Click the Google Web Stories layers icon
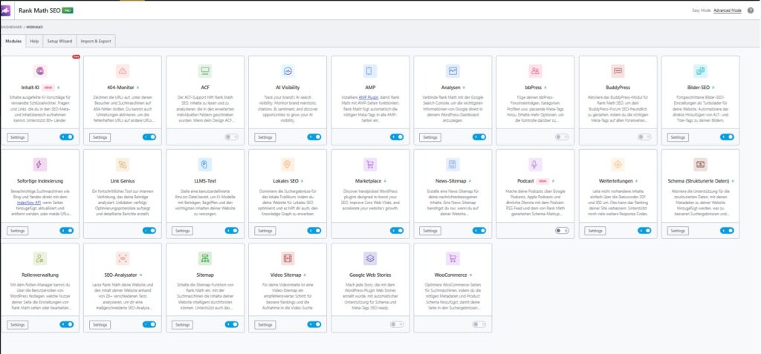This screenshot has width=761, height=354. click(370, 258)
